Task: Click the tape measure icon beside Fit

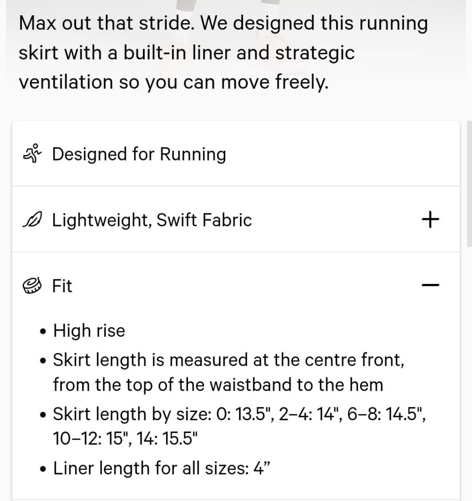Action: 32,285
